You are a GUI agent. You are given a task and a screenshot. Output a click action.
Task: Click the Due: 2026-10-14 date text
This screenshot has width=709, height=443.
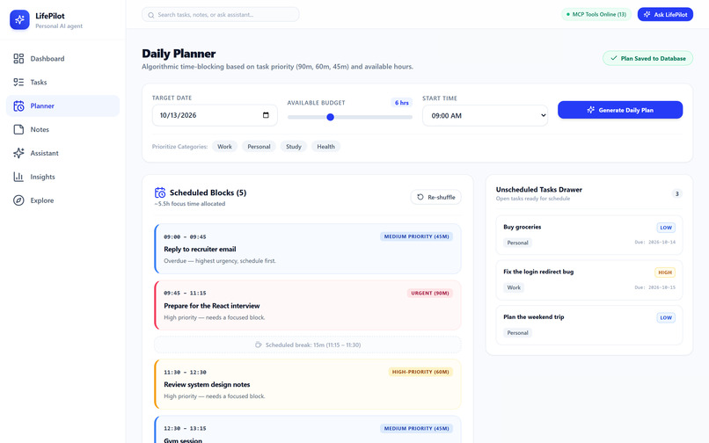[654, 243]
